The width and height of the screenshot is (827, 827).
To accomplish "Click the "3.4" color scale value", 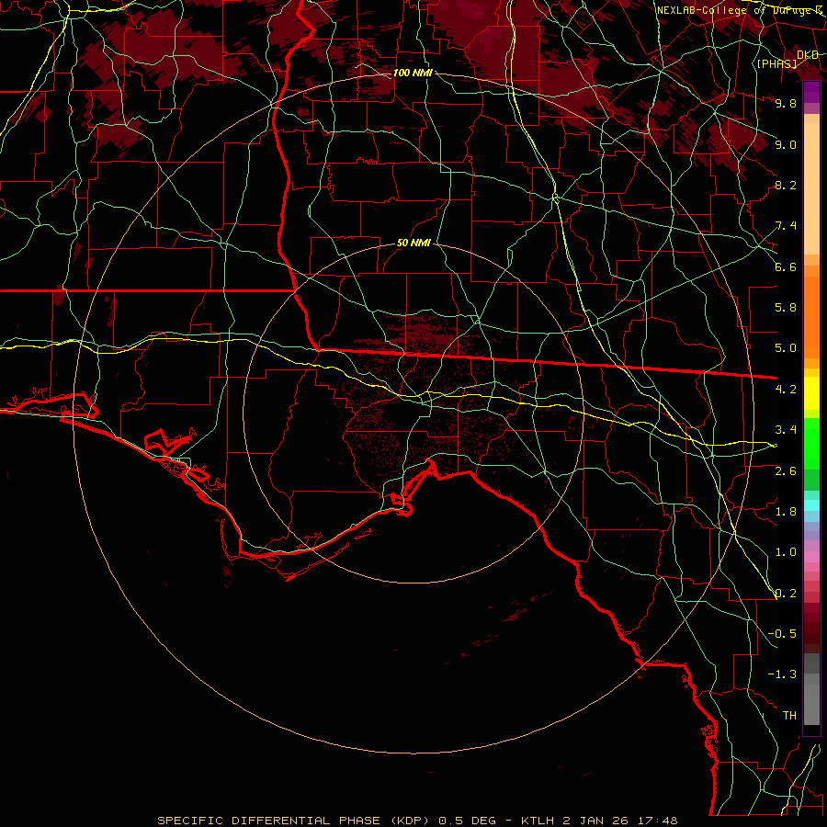I will pyautogui.click(x=786, y=430).
